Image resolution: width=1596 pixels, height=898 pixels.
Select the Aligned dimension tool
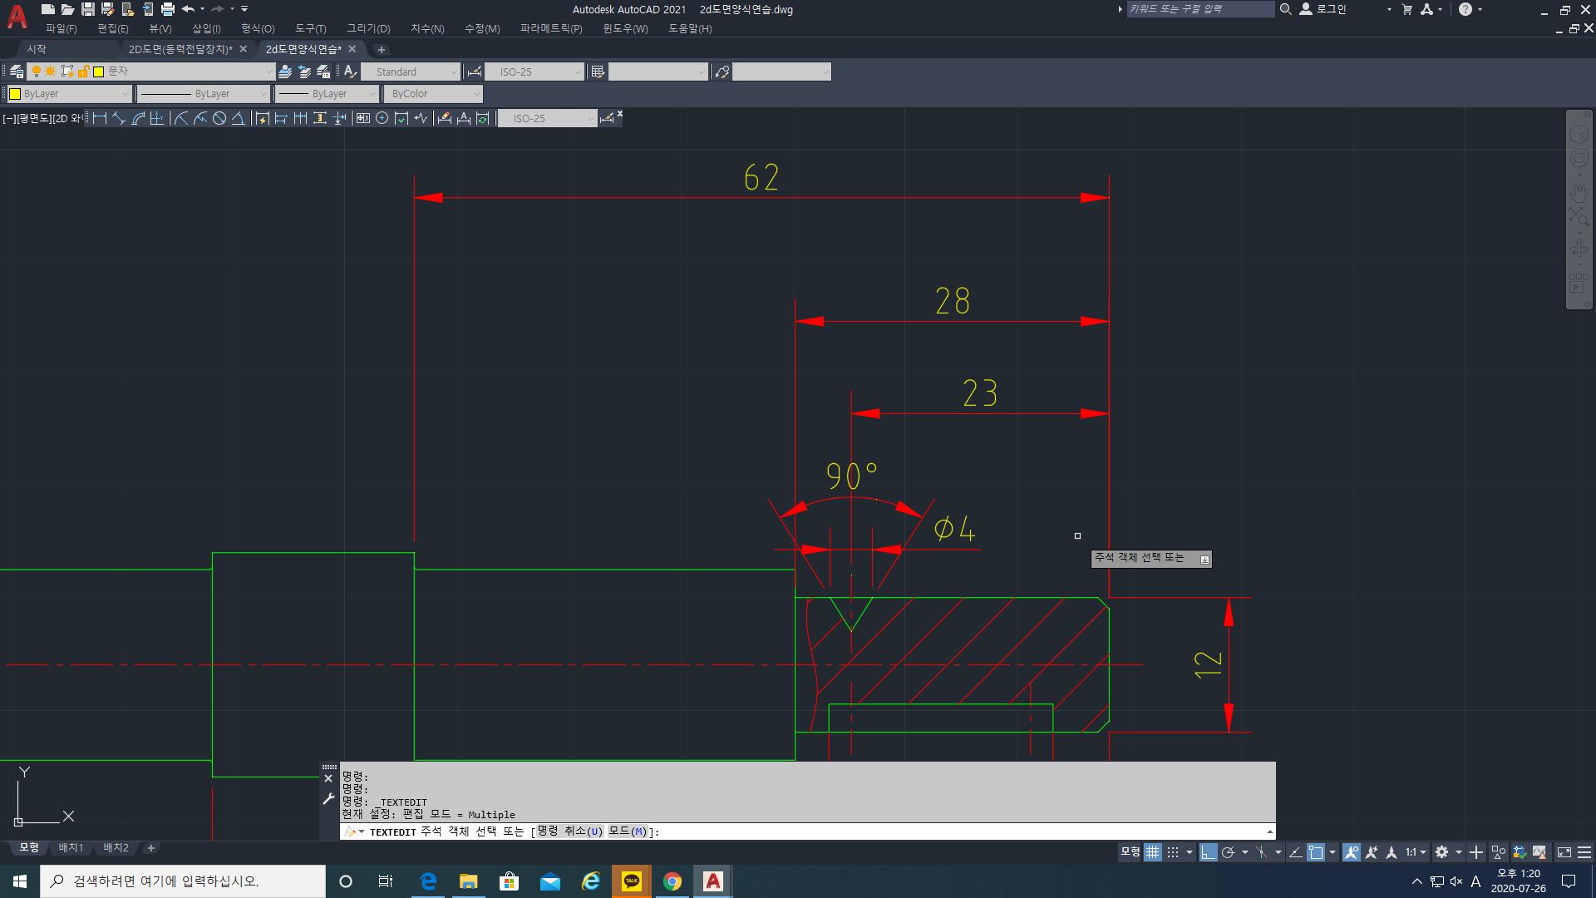point(119,118)
